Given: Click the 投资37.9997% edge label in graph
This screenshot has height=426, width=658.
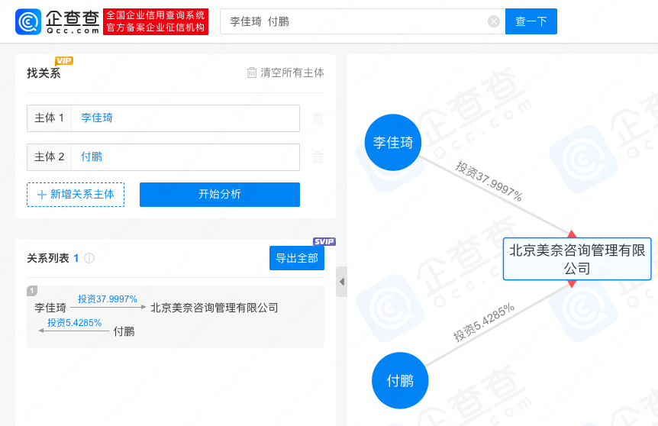Looking at the screenshot, I should click(489, 181).
